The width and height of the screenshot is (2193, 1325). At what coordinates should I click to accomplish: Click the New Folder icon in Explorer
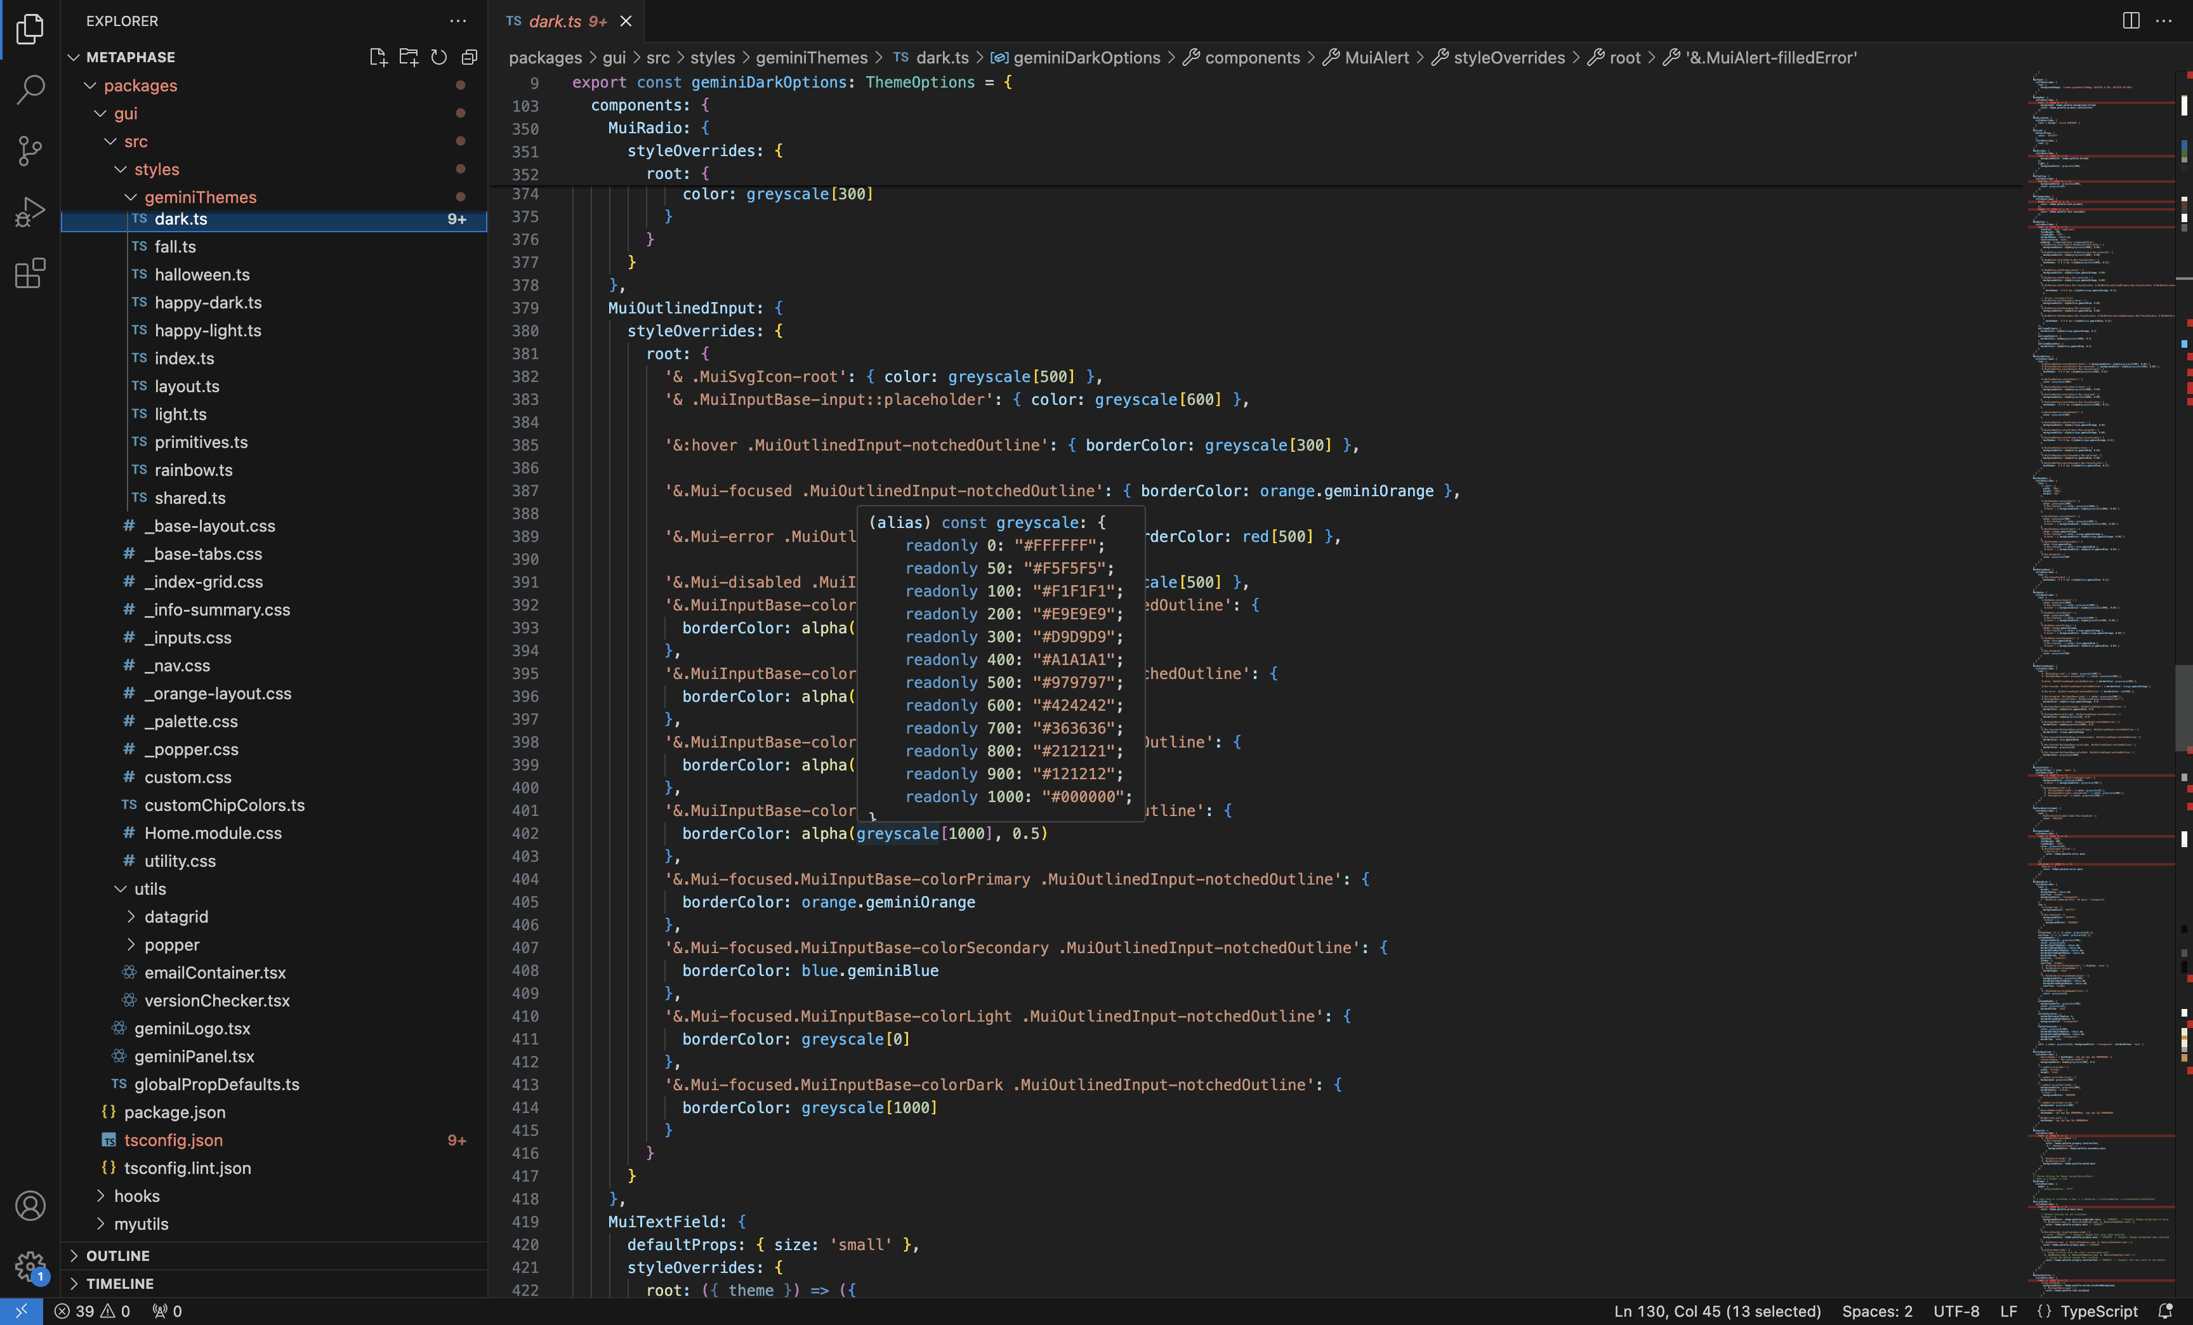pos(409,57)
